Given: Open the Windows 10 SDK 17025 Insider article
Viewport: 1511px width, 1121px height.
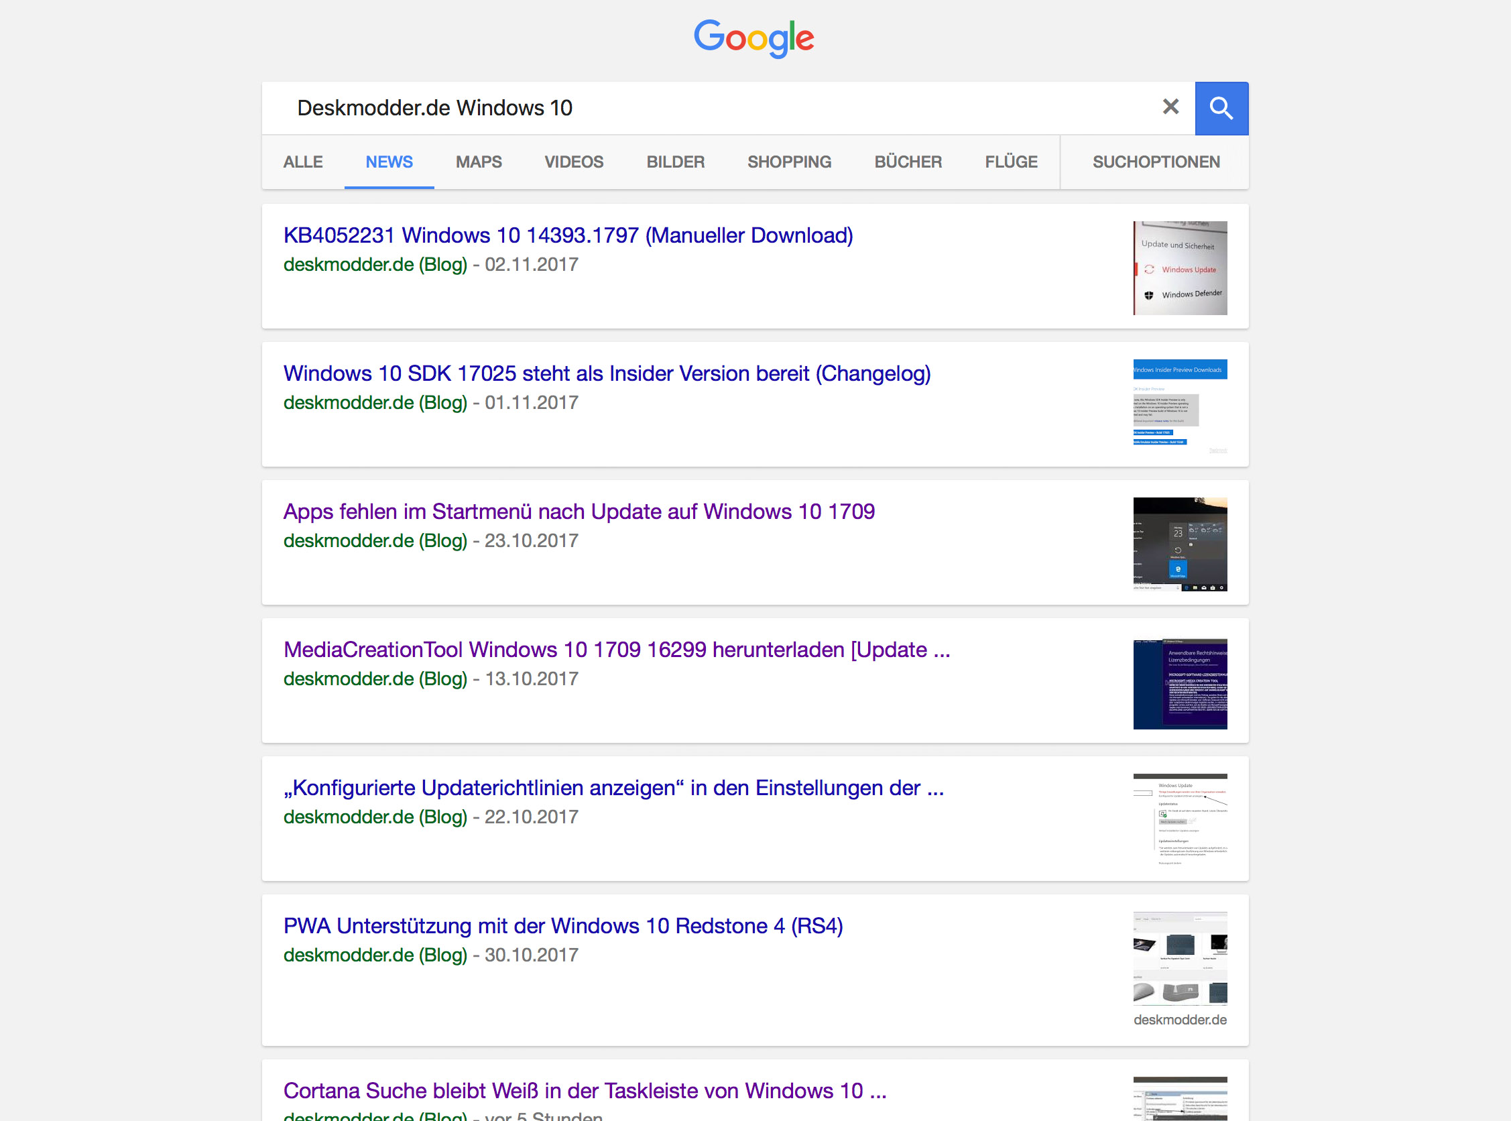Looking at the screenshot, I should pyautogui.click(x=607, y=374).
